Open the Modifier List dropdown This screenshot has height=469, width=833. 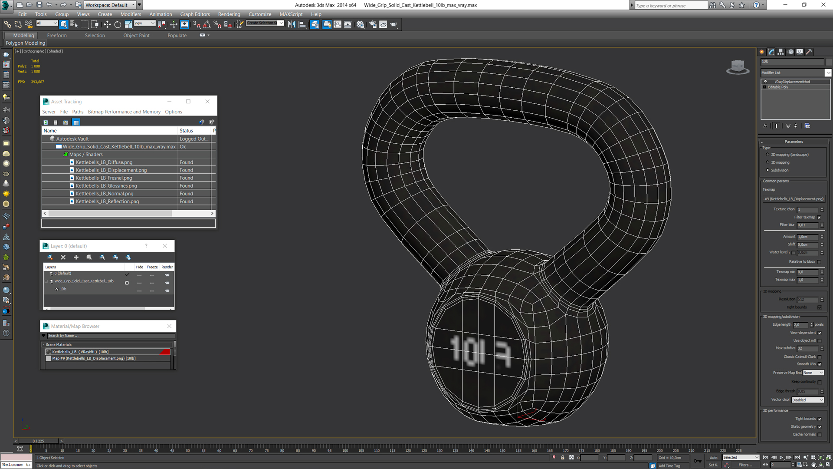click(828, 73)
